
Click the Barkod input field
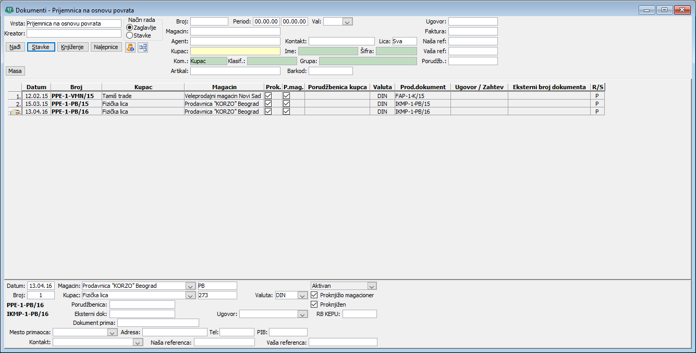[331, 71]
